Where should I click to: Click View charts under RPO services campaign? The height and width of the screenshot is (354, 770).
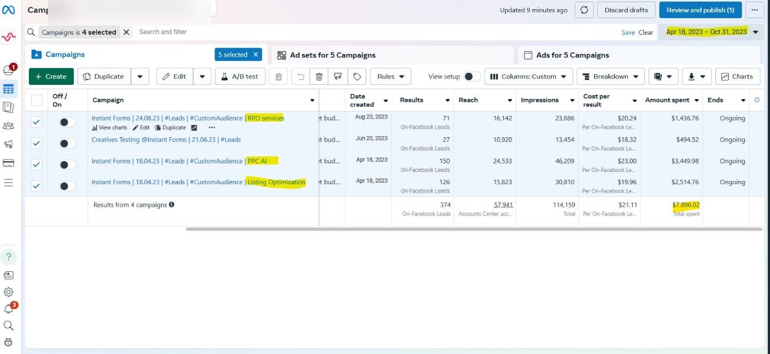(110, 128)
